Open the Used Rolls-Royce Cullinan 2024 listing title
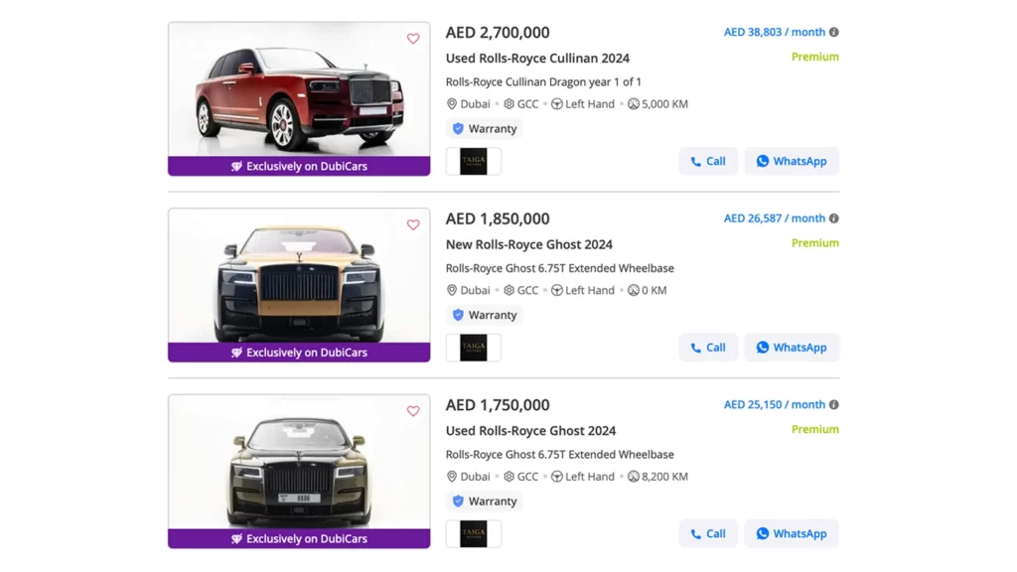The height and width of the screenshot is (572, 1017). coord(537,58)
